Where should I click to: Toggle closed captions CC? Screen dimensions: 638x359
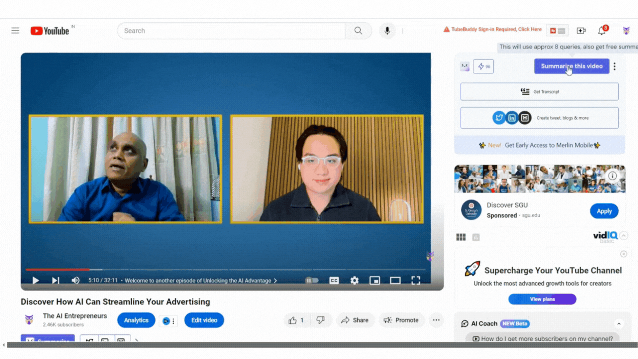[334, 281]
